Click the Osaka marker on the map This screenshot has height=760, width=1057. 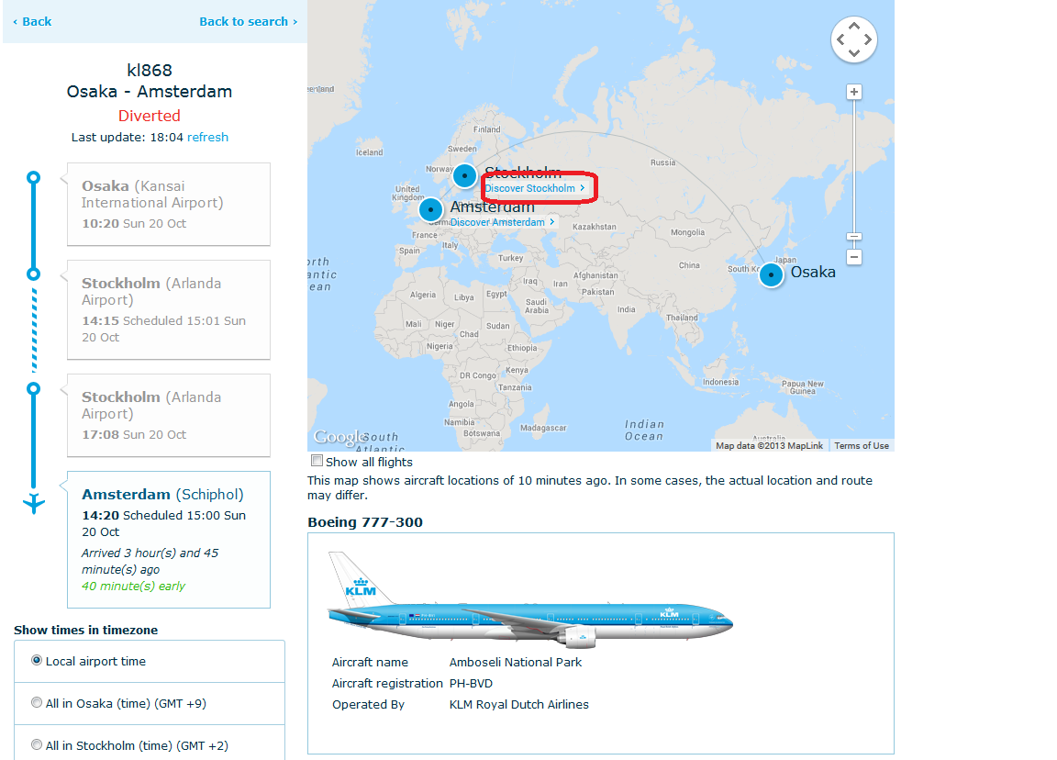772,274
